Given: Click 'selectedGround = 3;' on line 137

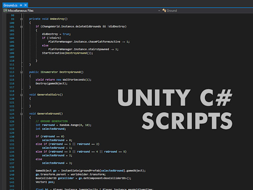Looking at the screenshot, I should click(x=57, y=163).
